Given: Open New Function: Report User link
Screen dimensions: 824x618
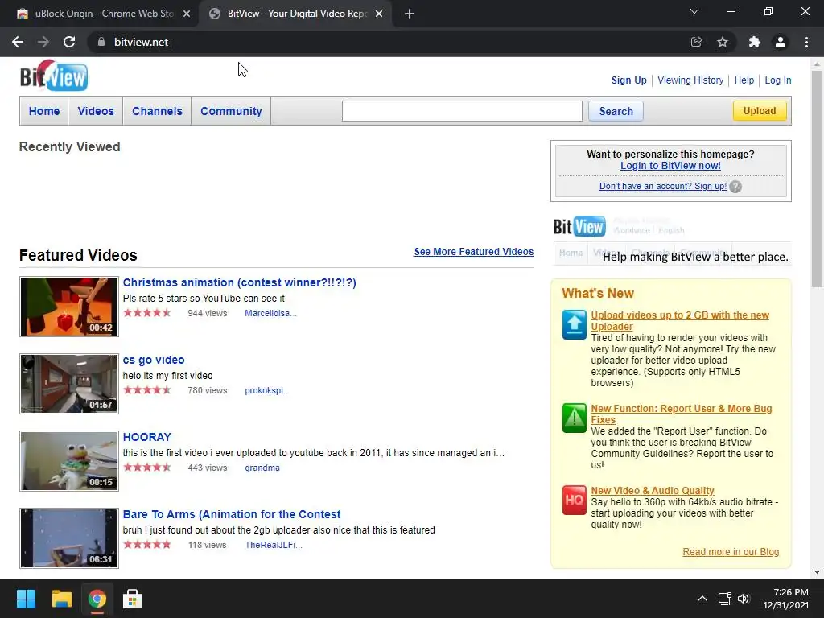Looking at the screenshot, I should 681,414.
